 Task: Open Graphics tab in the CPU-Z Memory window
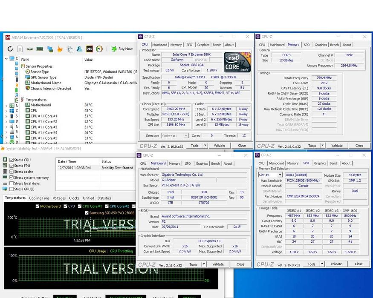click(321, 45)
